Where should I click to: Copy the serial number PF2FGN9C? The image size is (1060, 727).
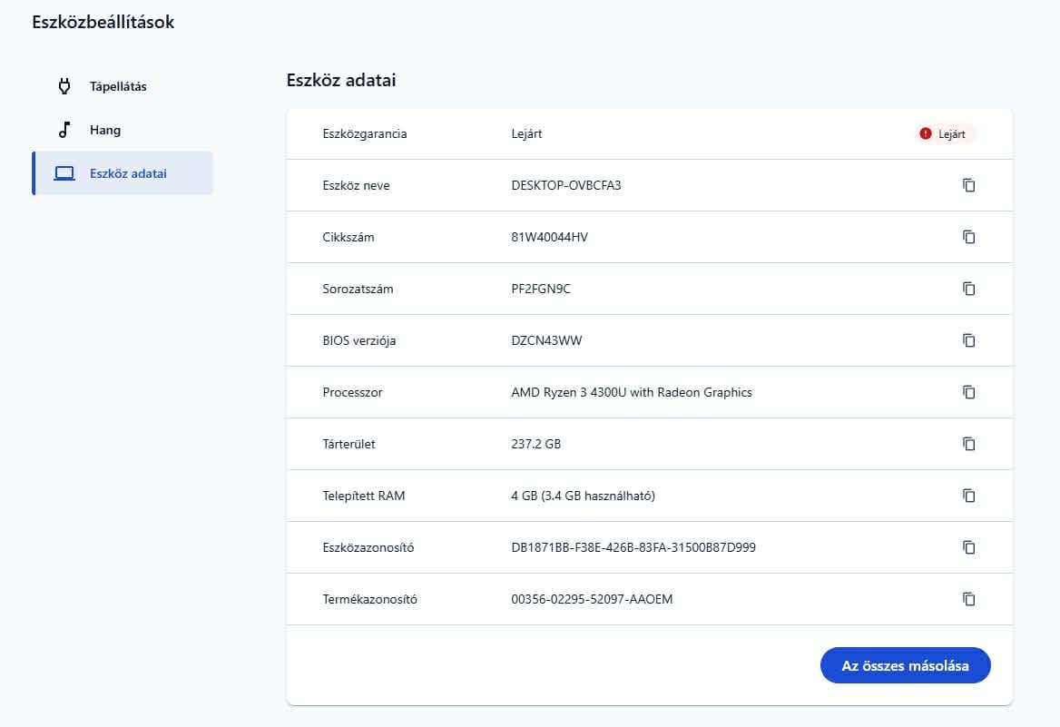tap(968, 289)
